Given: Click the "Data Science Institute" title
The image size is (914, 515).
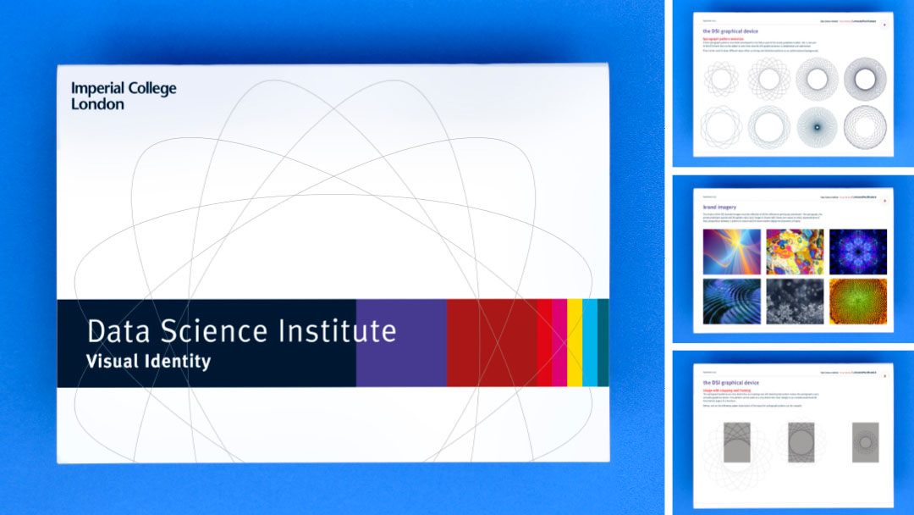Looking at the screenshot, I should (x=242, y=330).
